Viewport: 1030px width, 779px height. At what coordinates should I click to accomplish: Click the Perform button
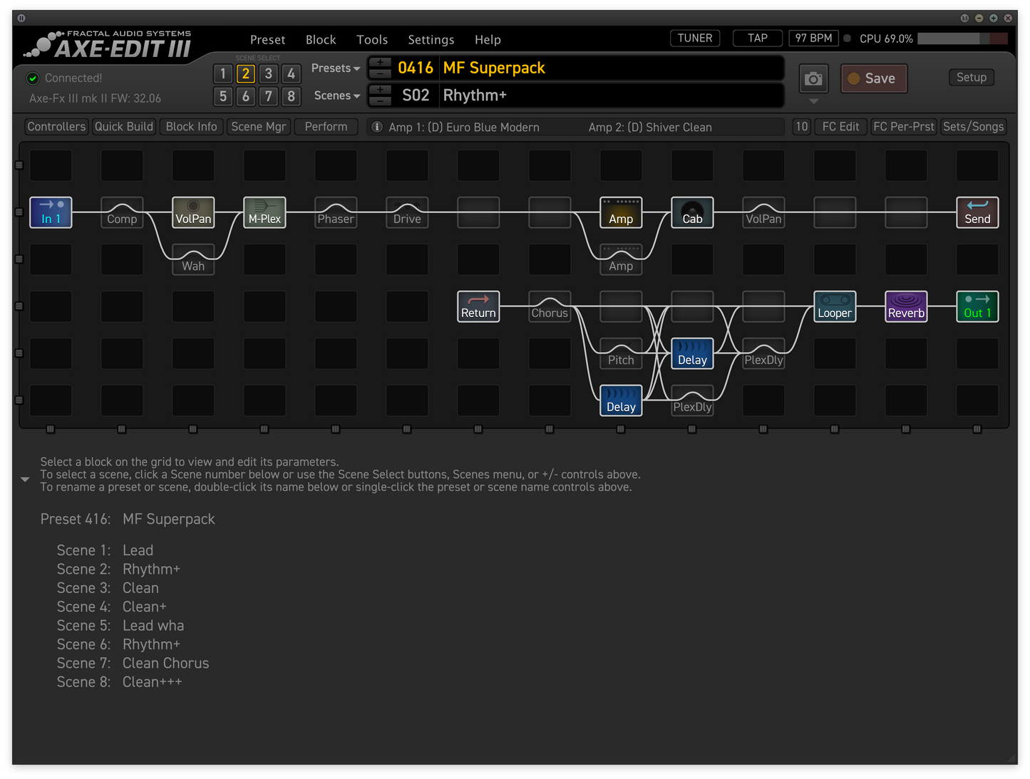[x=326, y=127]
